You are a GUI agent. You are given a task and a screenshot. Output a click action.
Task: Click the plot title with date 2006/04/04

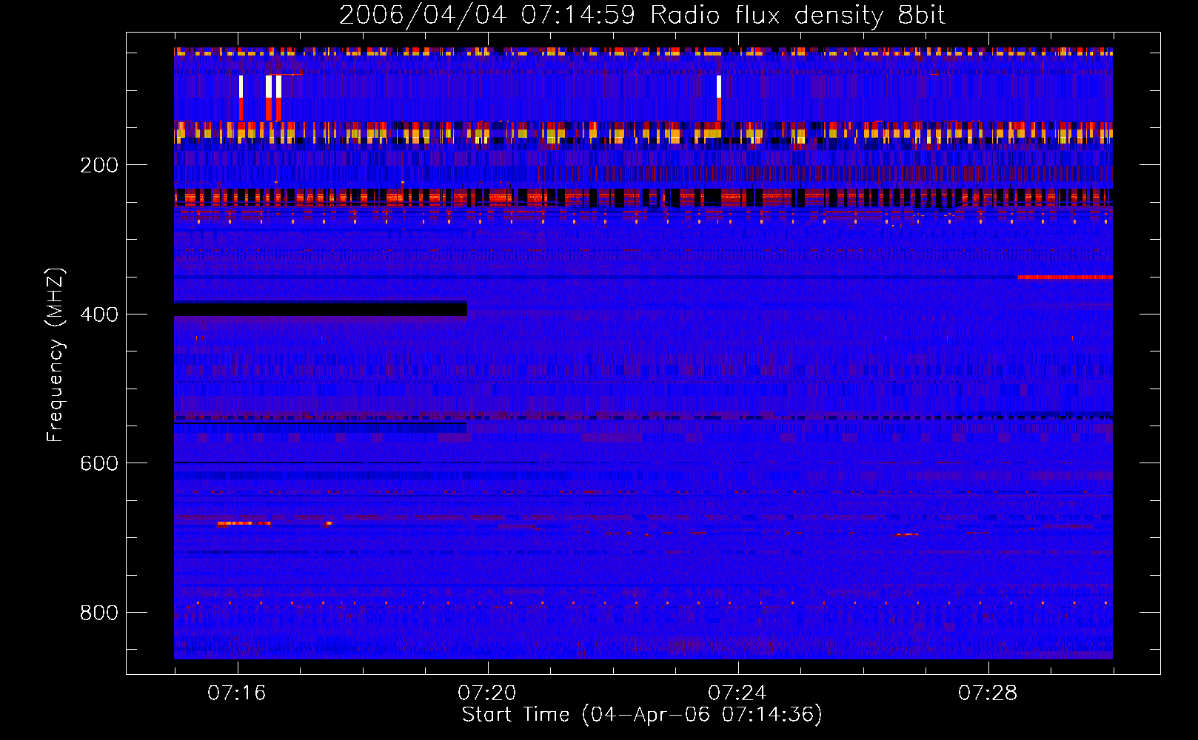tap(642, 16)
